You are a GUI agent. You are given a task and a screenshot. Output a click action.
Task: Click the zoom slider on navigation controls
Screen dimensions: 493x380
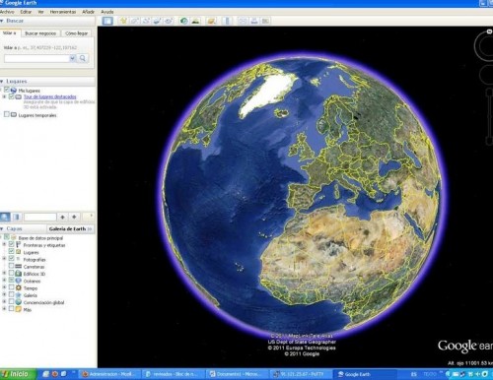(489, 115)
